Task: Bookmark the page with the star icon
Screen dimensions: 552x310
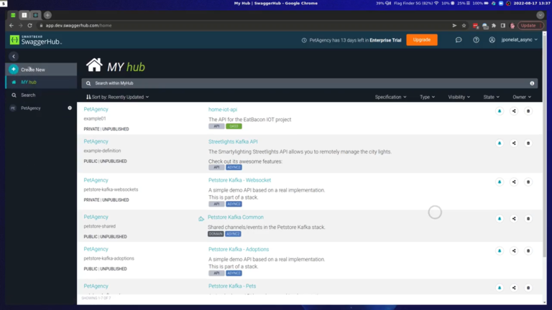Action: [464, 25]
